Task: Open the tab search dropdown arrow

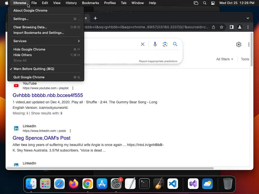Action: (x=248, y=18)
